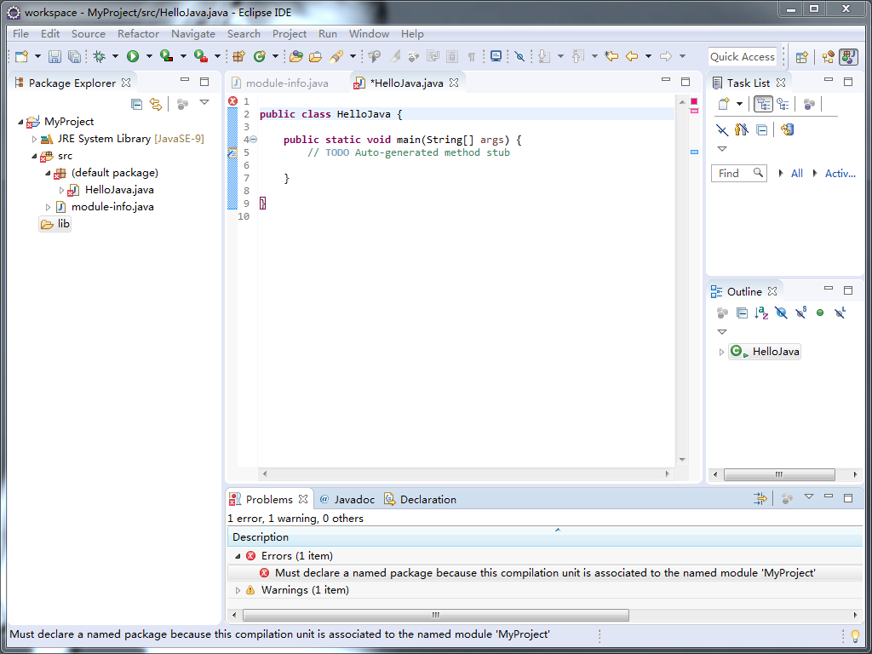
Task: Toggle Show Only My Tasks in Task List
Action: coord(742,129)
